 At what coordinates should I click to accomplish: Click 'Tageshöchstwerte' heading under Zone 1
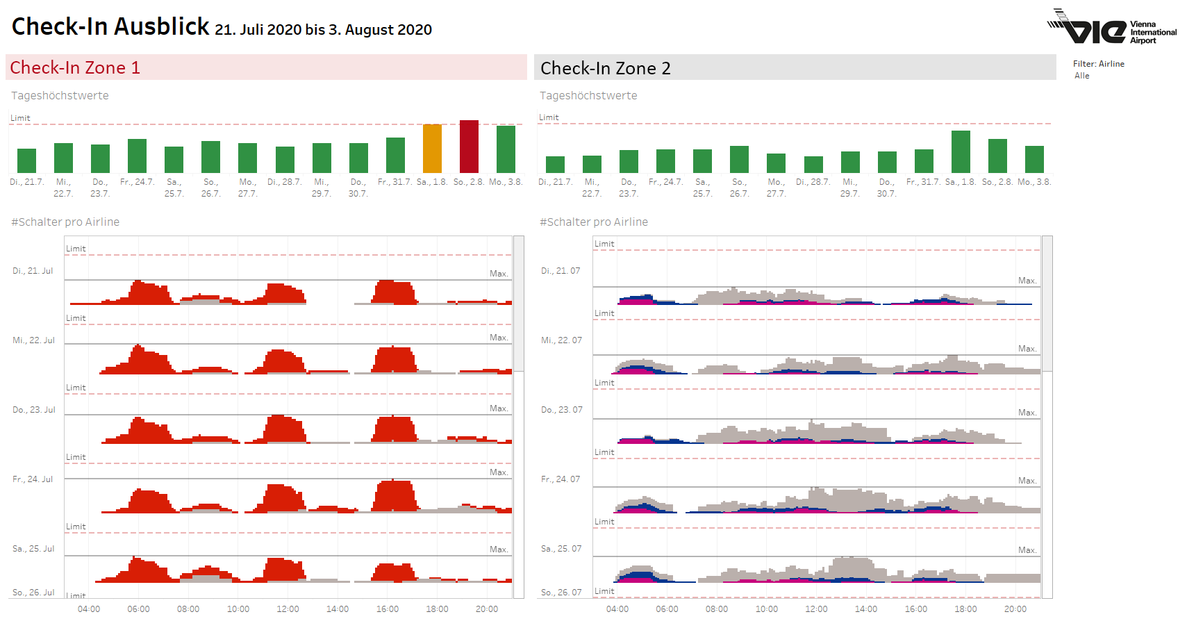tap(60, 96)
